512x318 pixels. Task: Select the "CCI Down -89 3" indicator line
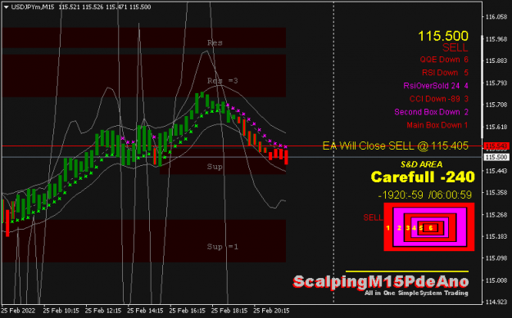coord(439,99)
